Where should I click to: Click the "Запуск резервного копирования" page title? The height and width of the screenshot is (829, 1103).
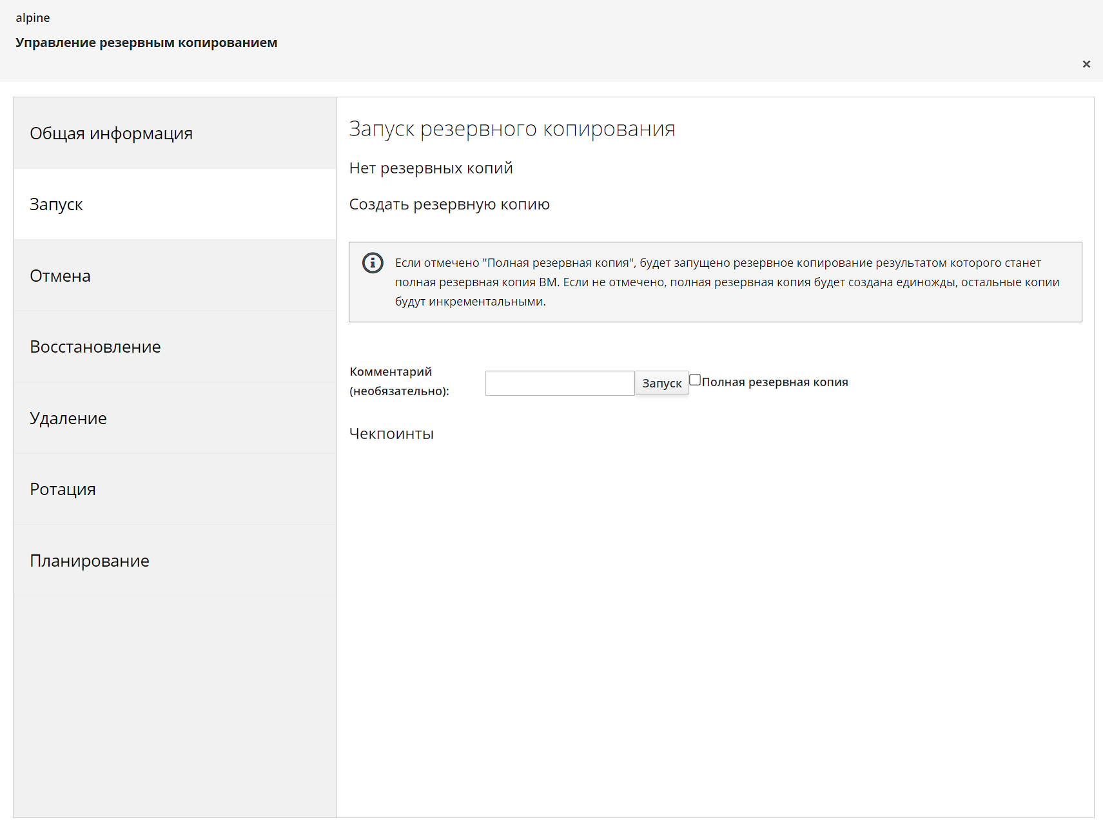pyautogui.click(x=512, y=129)
